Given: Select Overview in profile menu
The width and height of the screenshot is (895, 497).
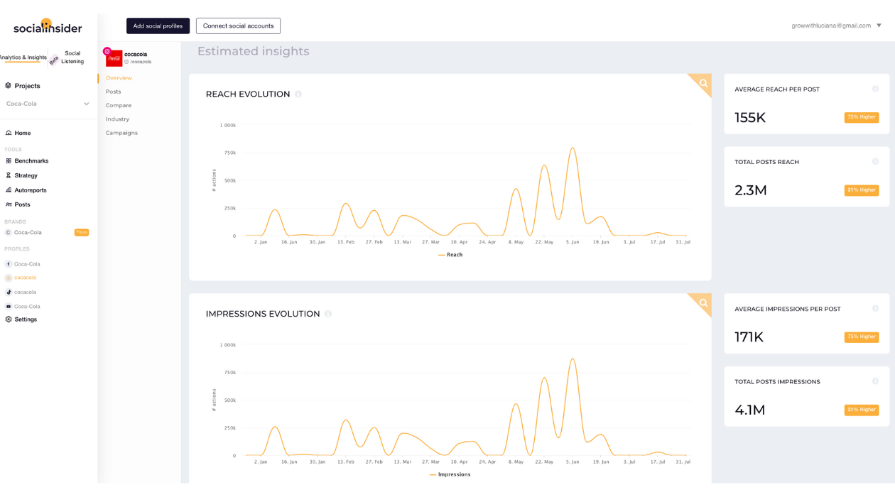Looking at the screenshot, I should [119, 78].
